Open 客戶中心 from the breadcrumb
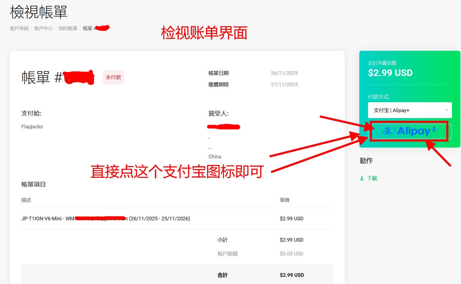 [43, 28]
